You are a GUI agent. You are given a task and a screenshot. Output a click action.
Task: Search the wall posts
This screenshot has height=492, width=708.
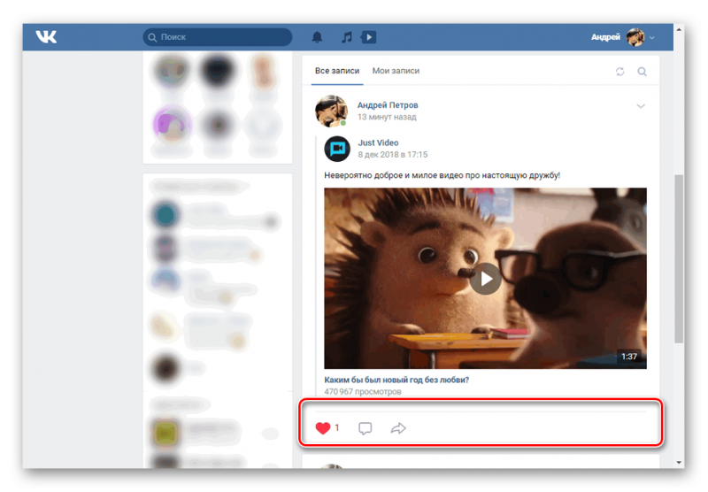643,72
